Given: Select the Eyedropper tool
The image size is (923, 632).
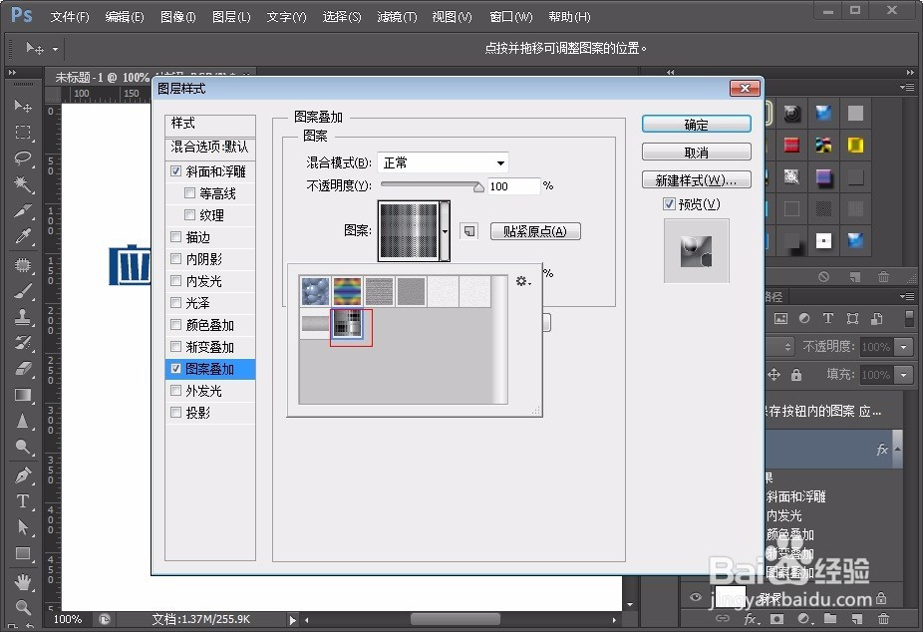Looking at the screenshot, I should (23, 236).
